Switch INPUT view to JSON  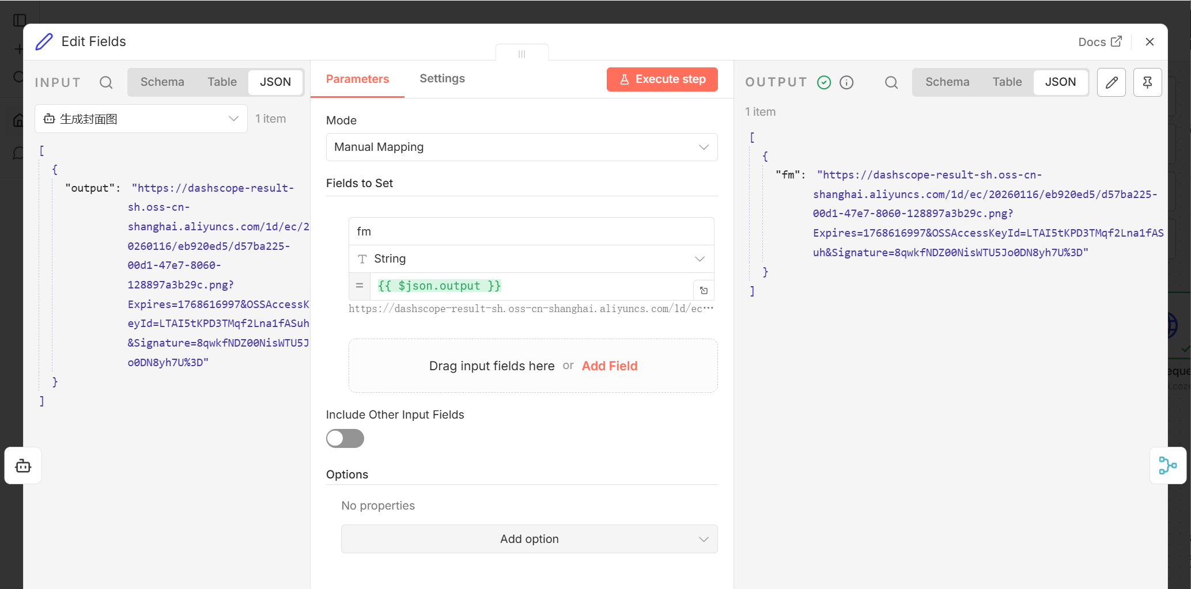(x=275, y=82)
